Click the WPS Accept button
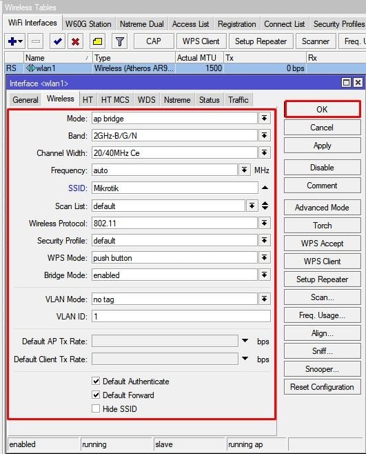This screenshot has width=366, height=454. [x=322, y=244]
